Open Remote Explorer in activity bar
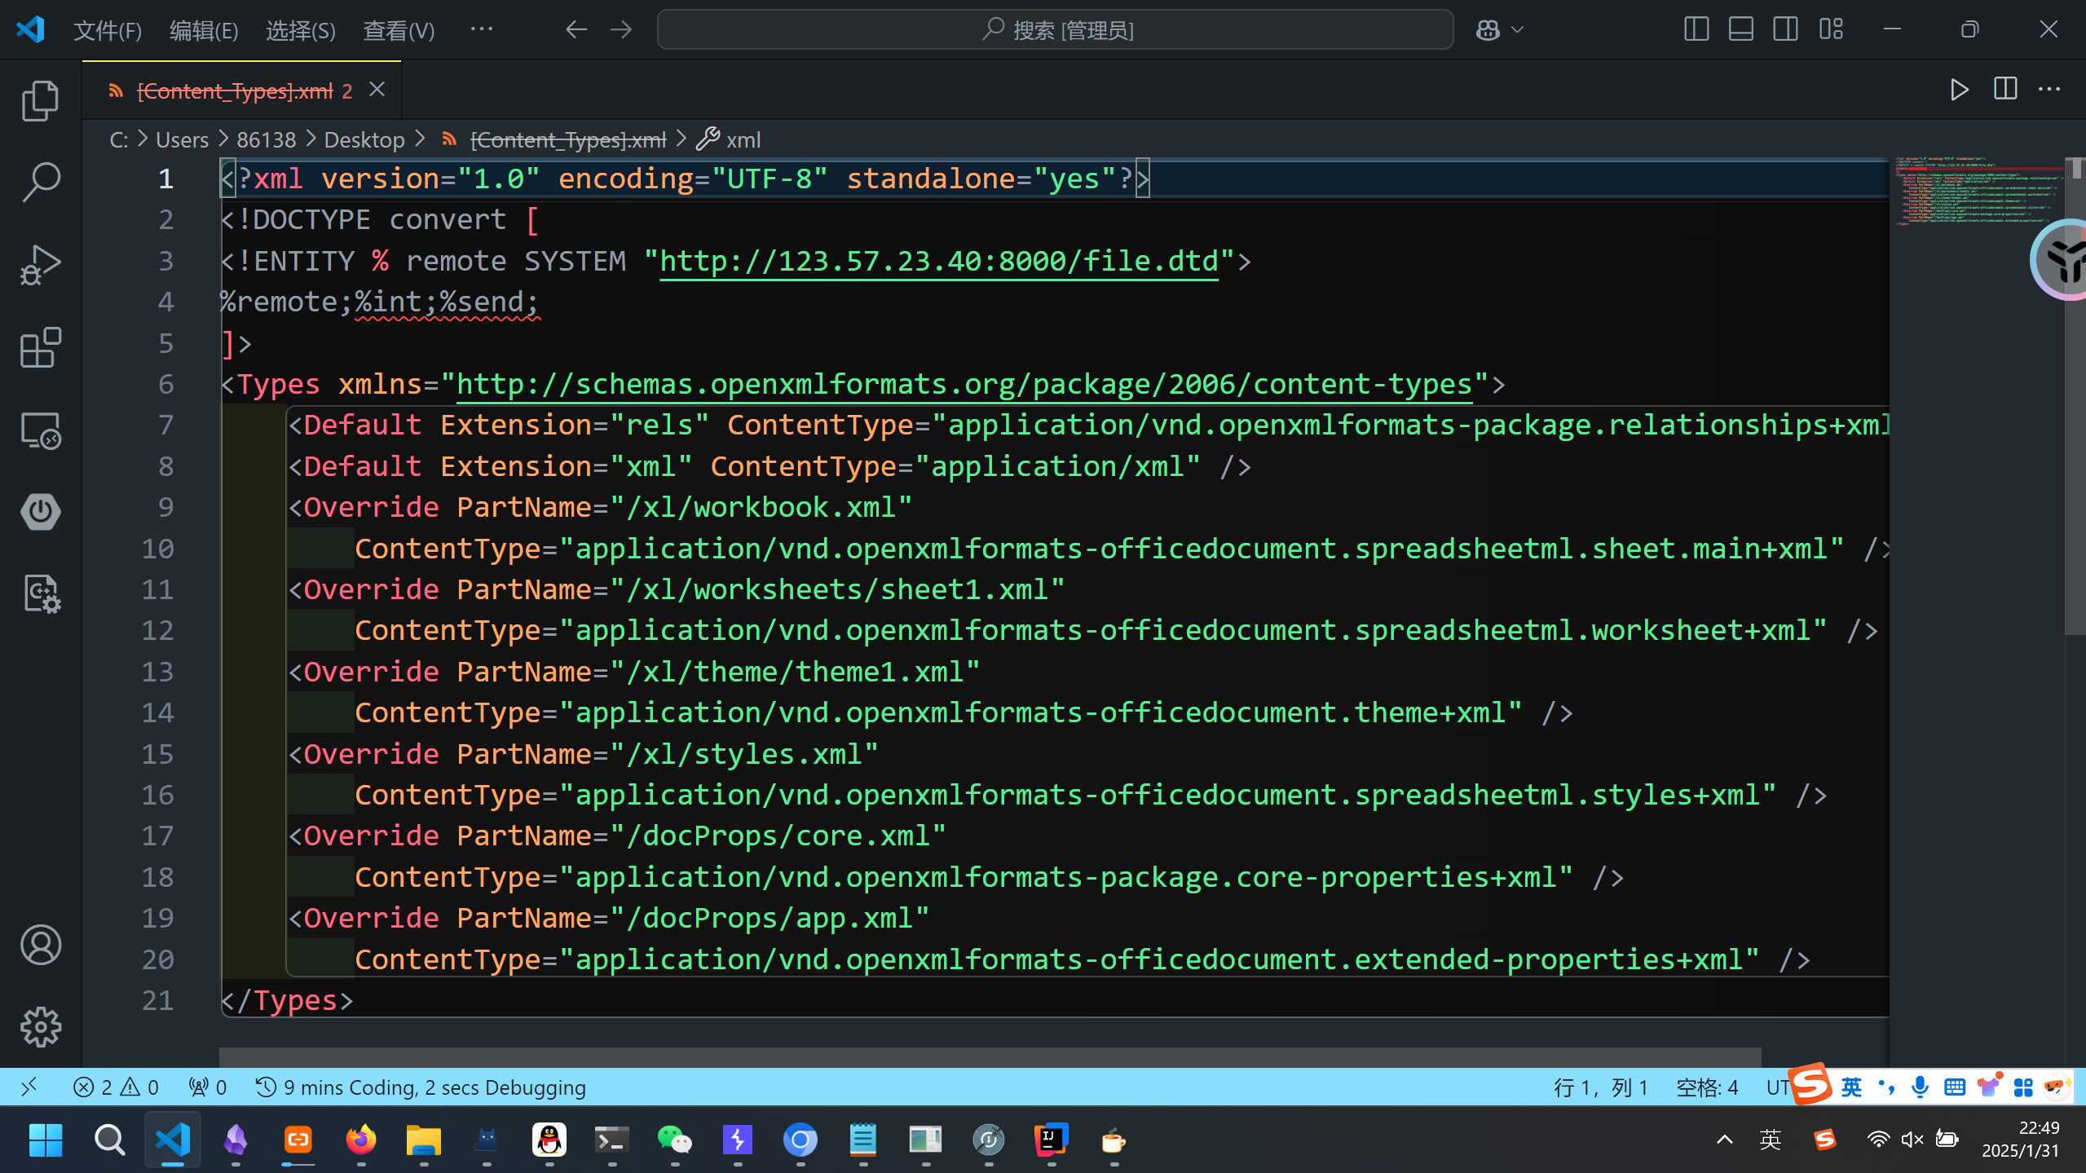2086x1173 pixels. (40, 430)
